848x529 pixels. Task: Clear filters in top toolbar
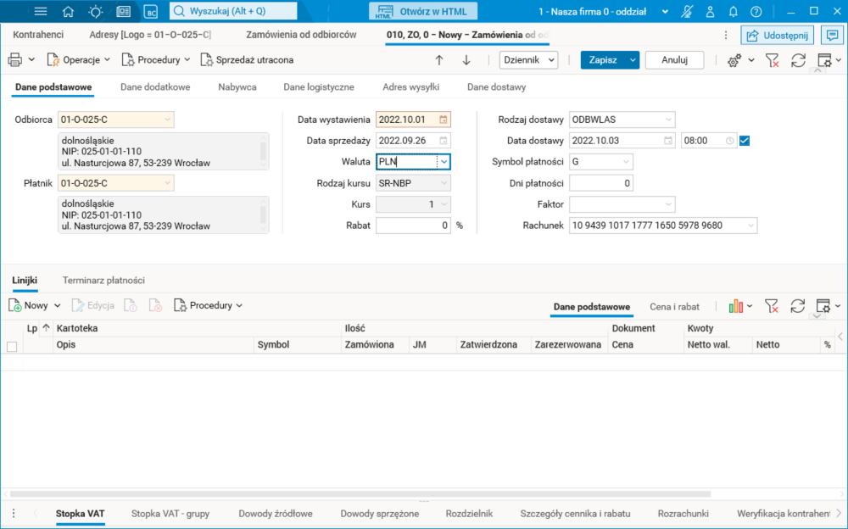click(773, 60)
